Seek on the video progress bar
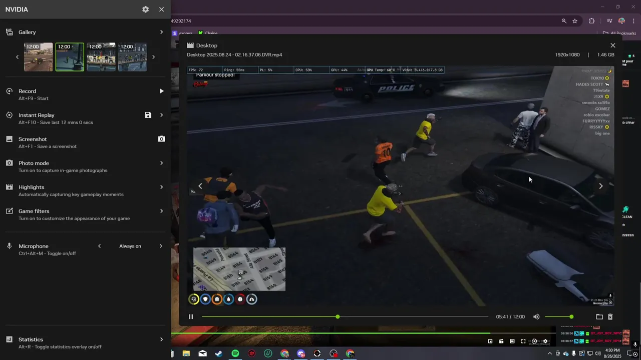641x360 pixels. (345, 316)
